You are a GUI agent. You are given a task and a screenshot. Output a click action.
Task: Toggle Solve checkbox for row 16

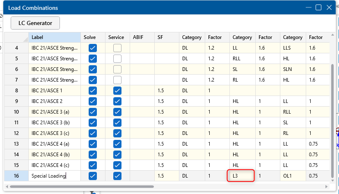pos(93,176)
